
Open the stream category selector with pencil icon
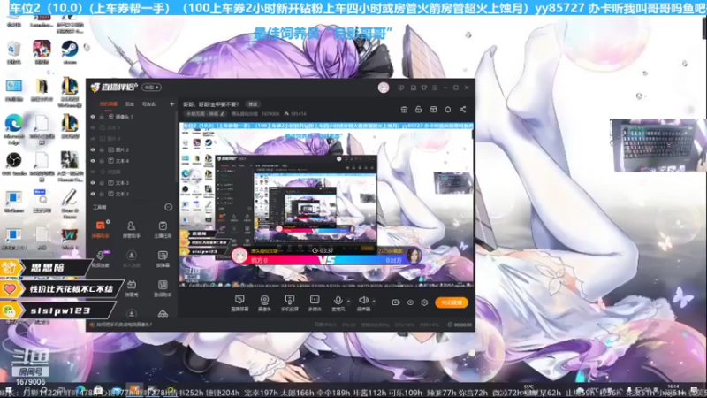(x=205, y=114)
